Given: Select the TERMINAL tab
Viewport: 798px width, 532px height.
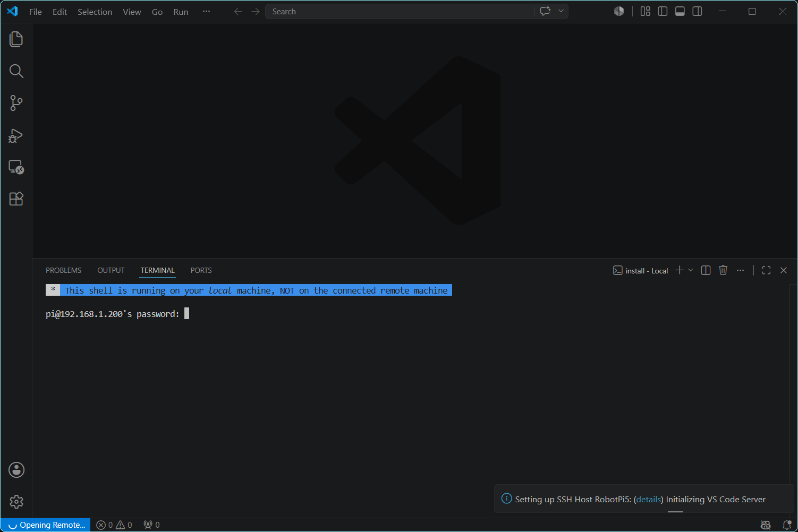Looking at the screenshot, I should [157, 270].
